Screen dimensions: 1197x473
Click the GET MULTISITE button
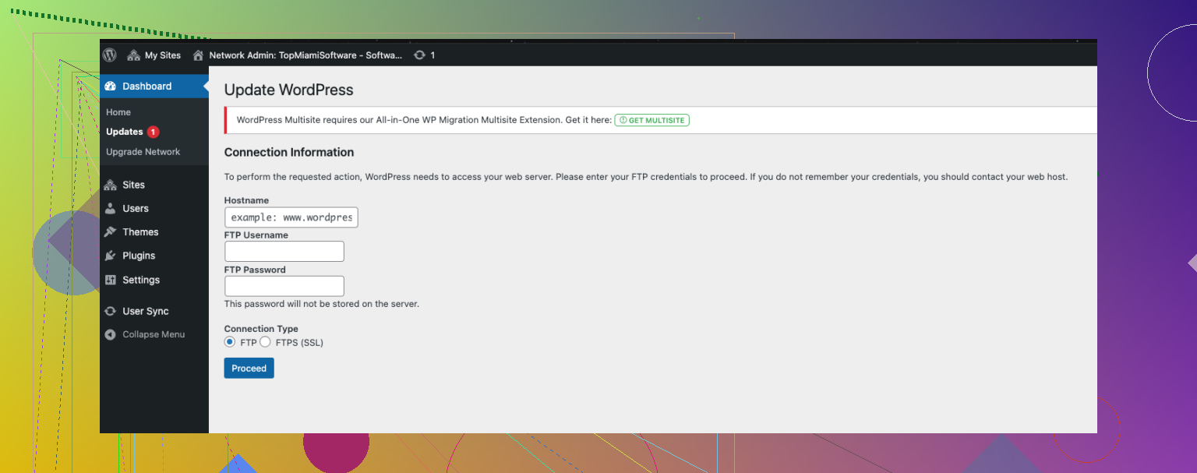tap(652, 120)
